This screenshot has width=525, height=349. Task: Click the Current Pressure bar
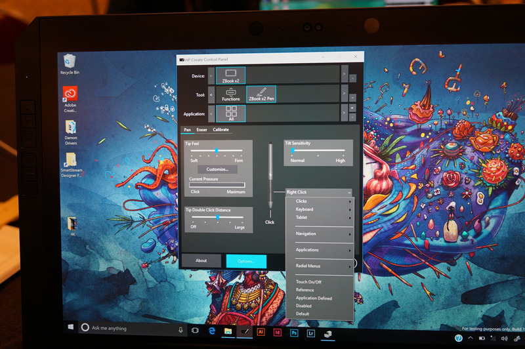pos(217,185)
